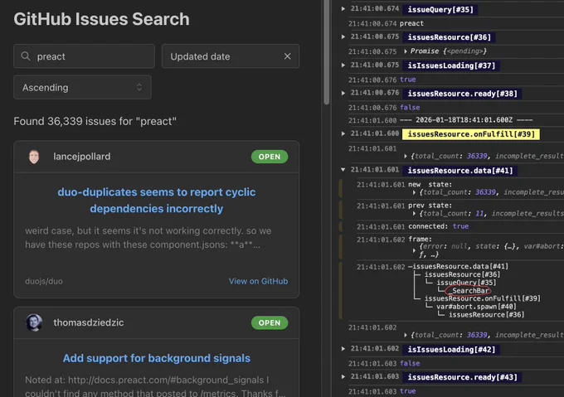Click thomasdziedzic's avatar image
This screenshot has height=397, width=564.
(34, 322)
